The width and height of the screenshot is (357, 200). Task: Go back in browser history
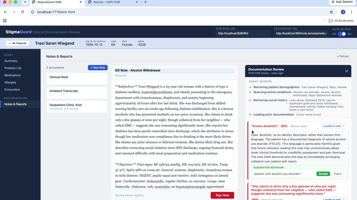6,12
